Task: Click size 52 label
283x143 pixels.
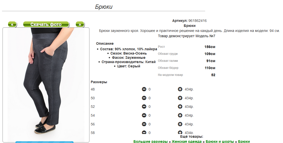Action: (x=93, y=107)
